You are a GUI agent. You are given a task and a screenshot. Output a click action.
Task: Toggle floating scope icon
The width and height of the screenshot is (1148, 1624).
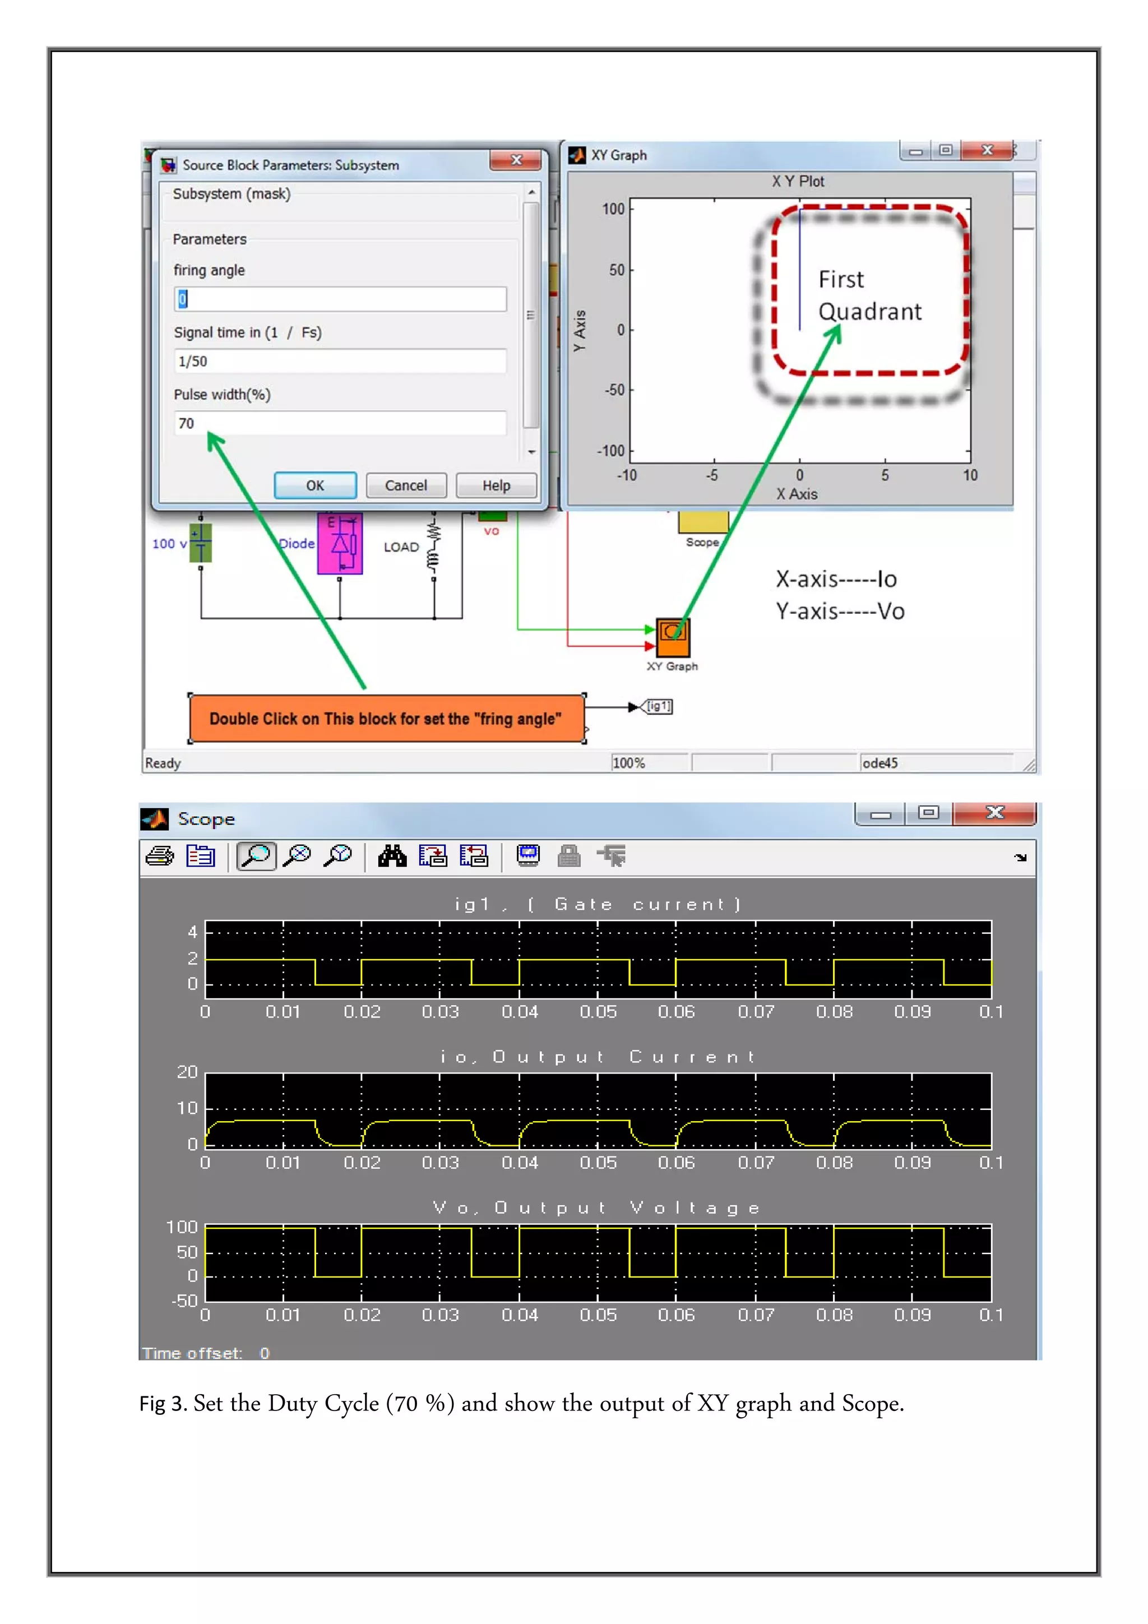point(529,856)
